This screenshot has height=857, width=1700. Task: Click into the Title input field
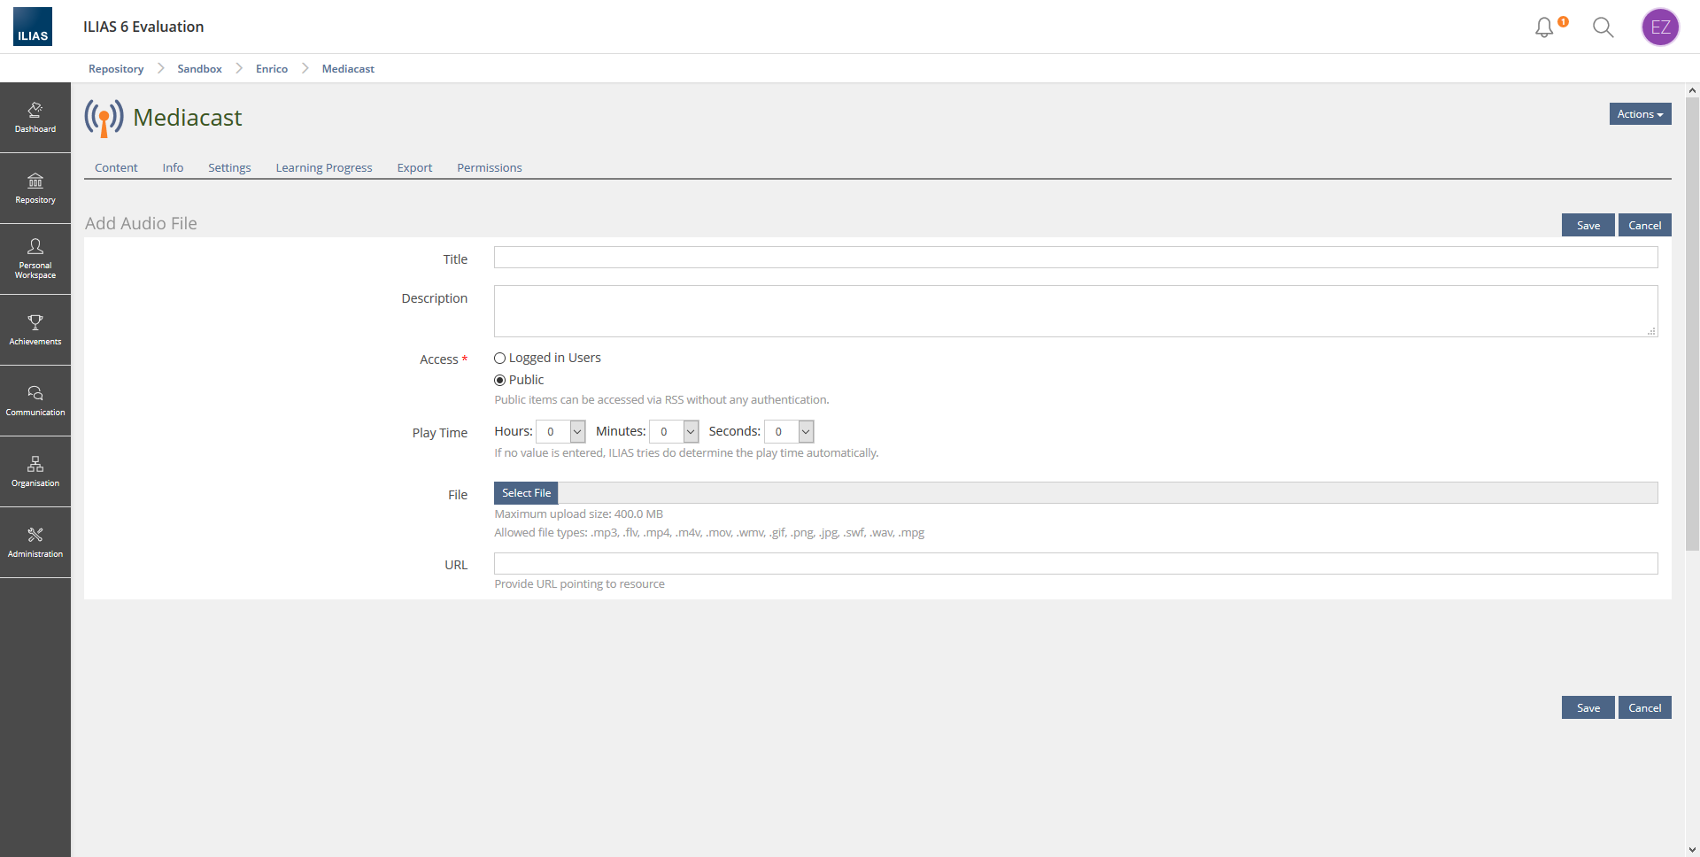click(x=1075, y=258)
